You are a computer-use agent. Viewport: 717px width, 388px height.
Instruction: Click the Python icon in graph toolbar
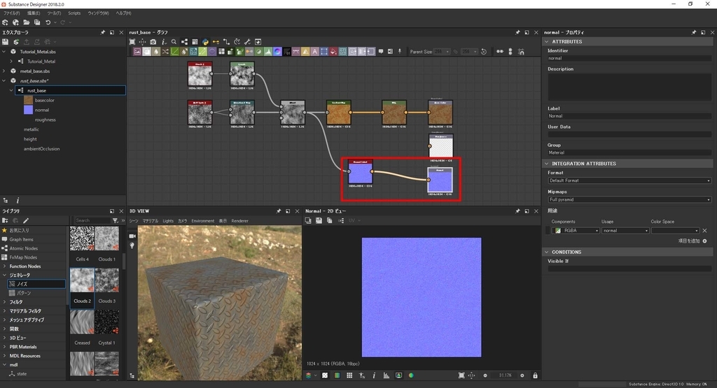(205, 42)
